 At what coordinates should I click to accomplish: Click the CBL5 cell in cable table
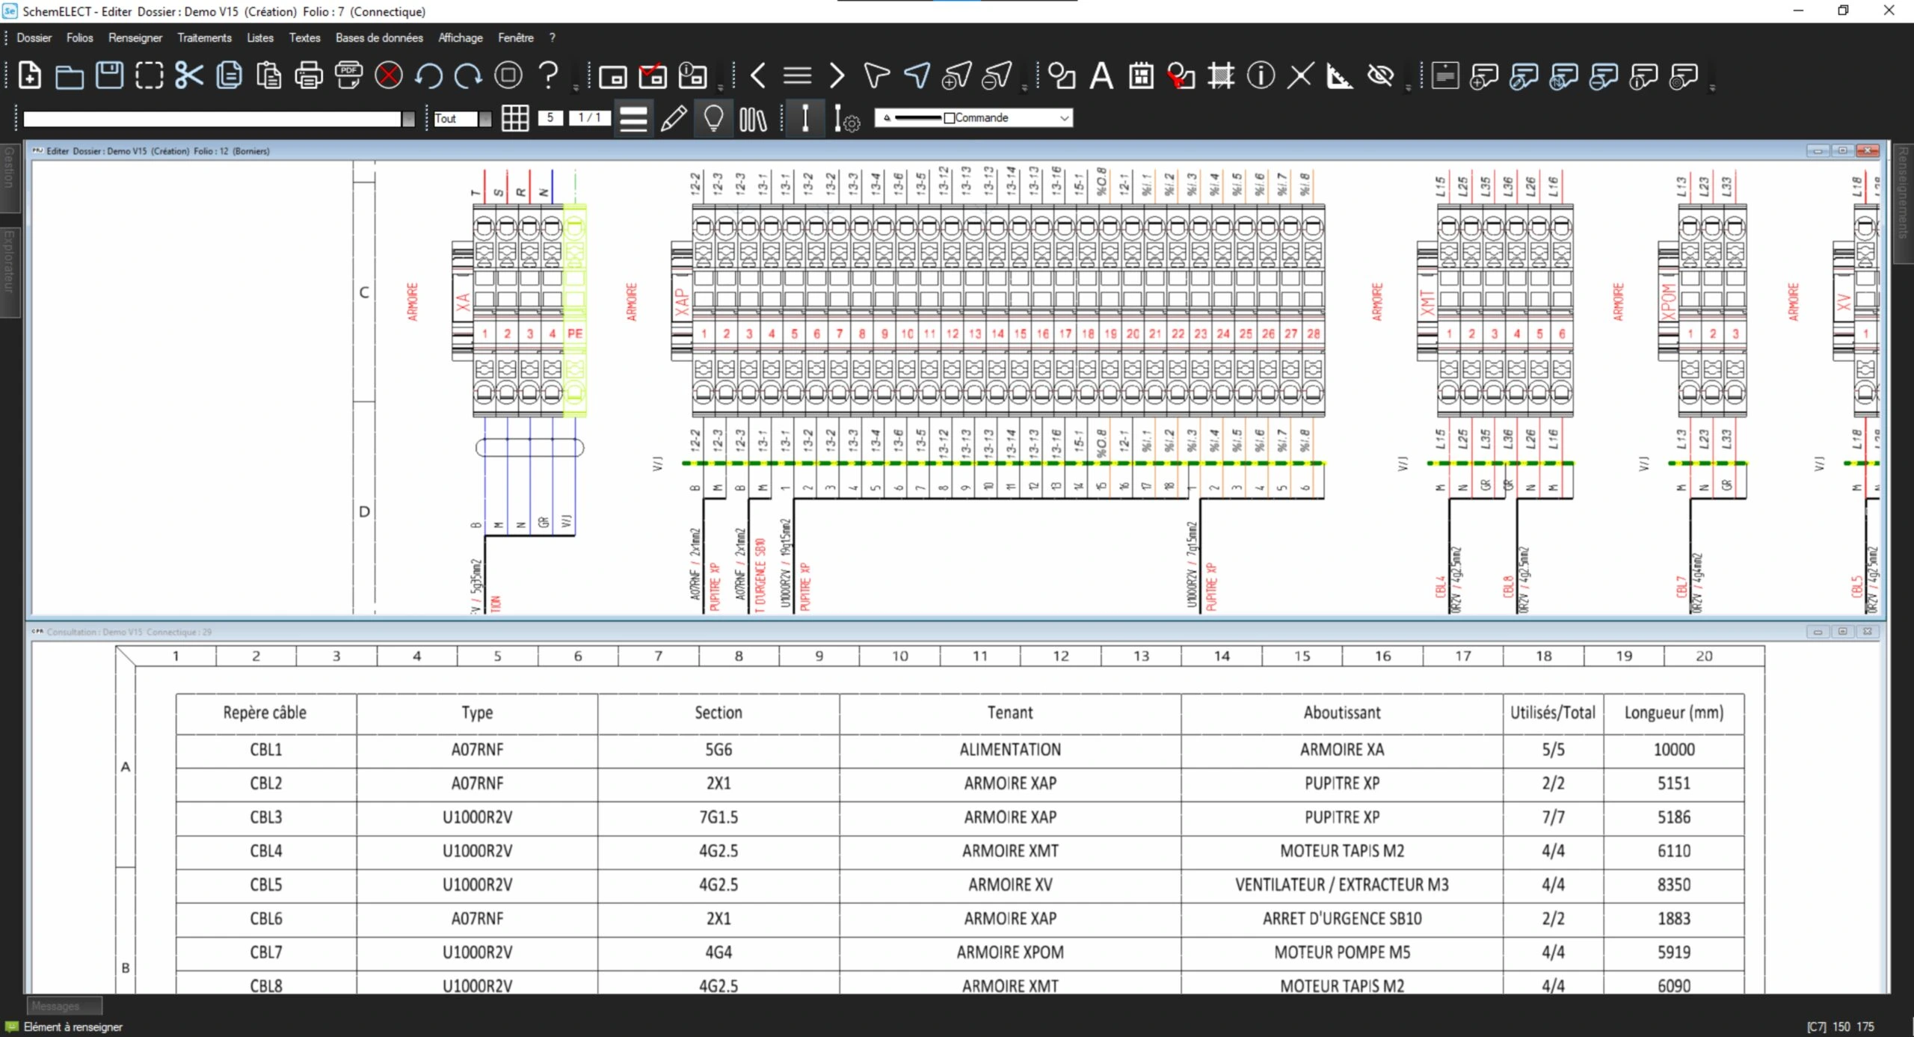tap(265, 884)
